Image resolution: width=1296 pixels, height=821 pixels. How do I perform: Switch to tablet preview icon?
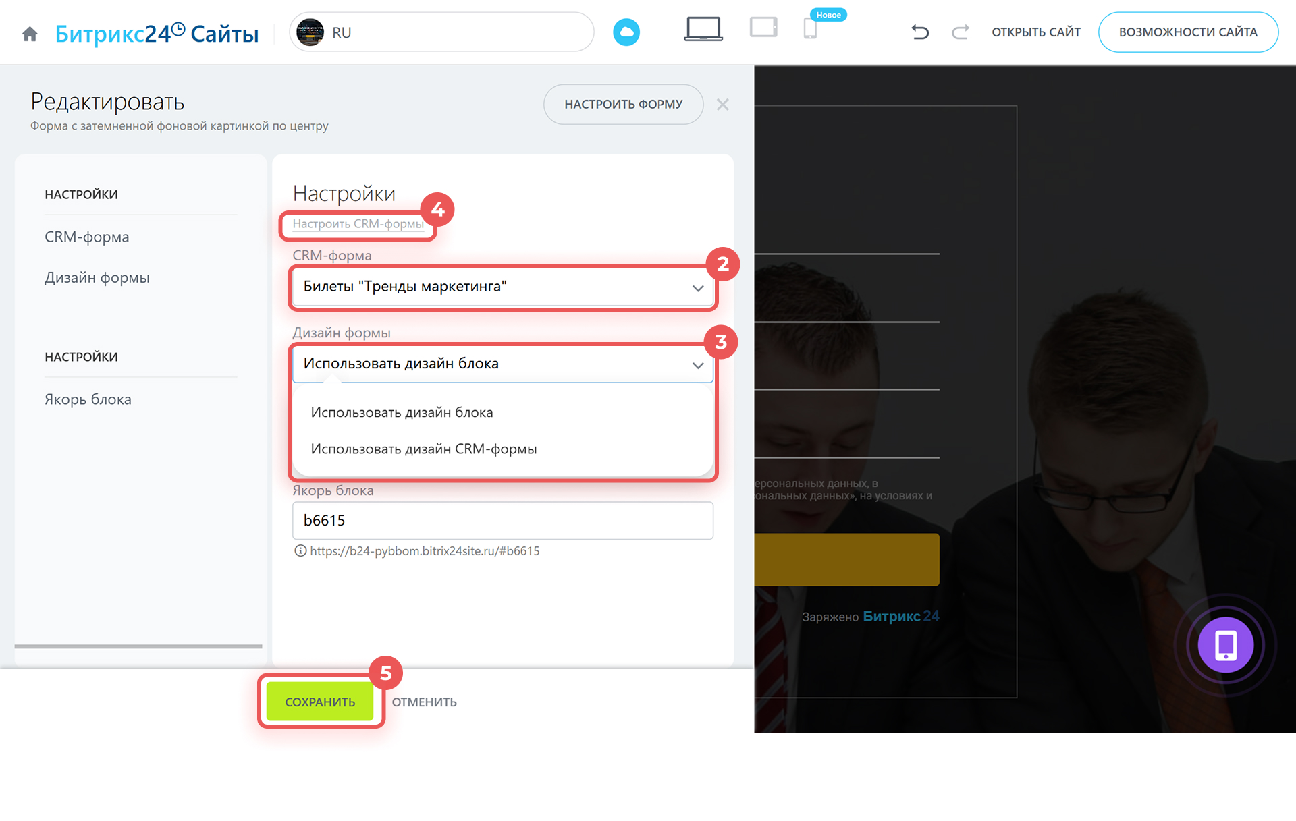[763, 28]
